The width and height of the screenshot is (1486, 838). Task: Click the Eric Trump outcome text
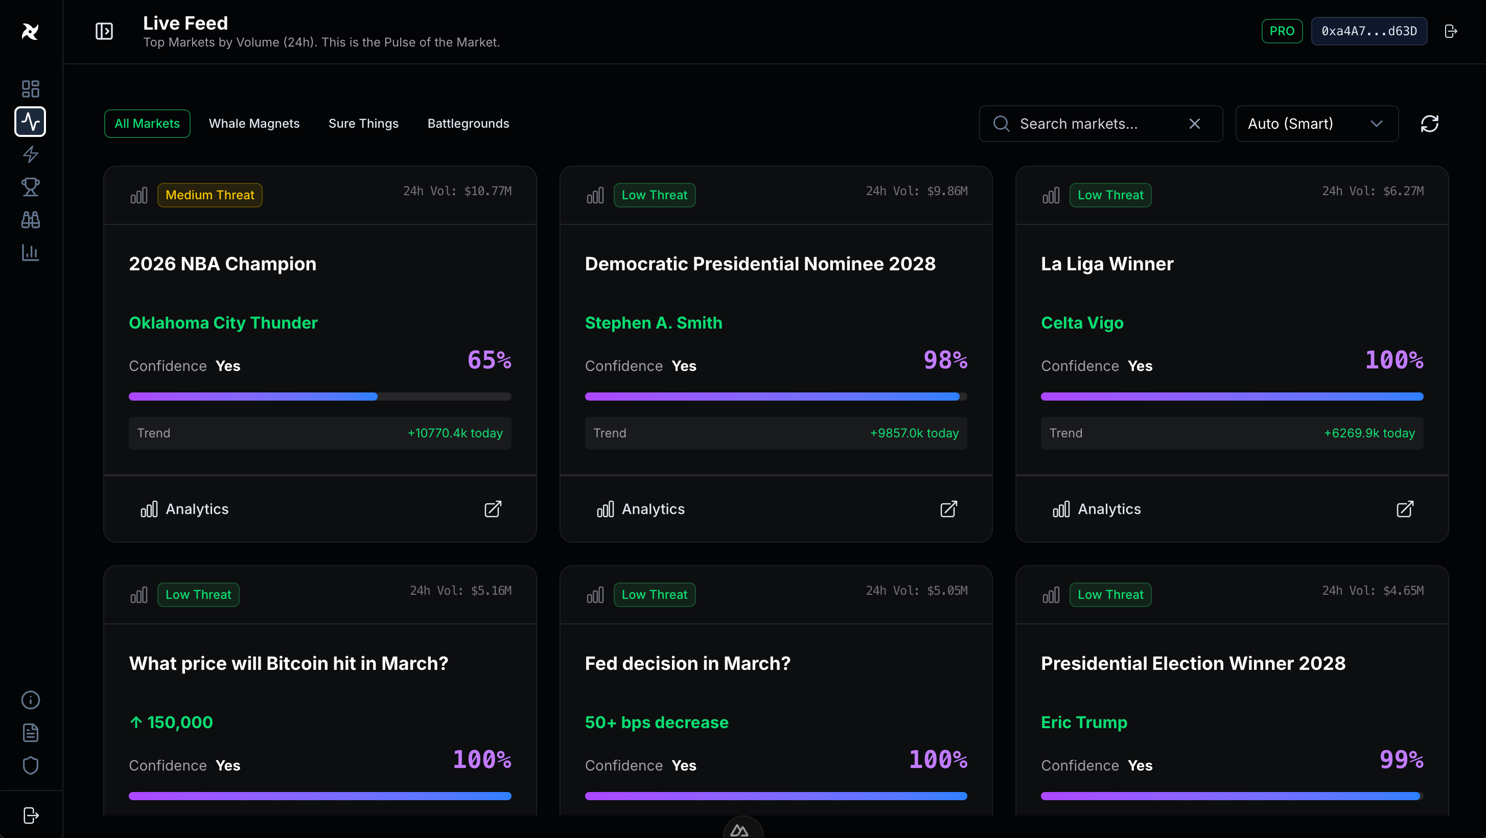click(1084, 723)
